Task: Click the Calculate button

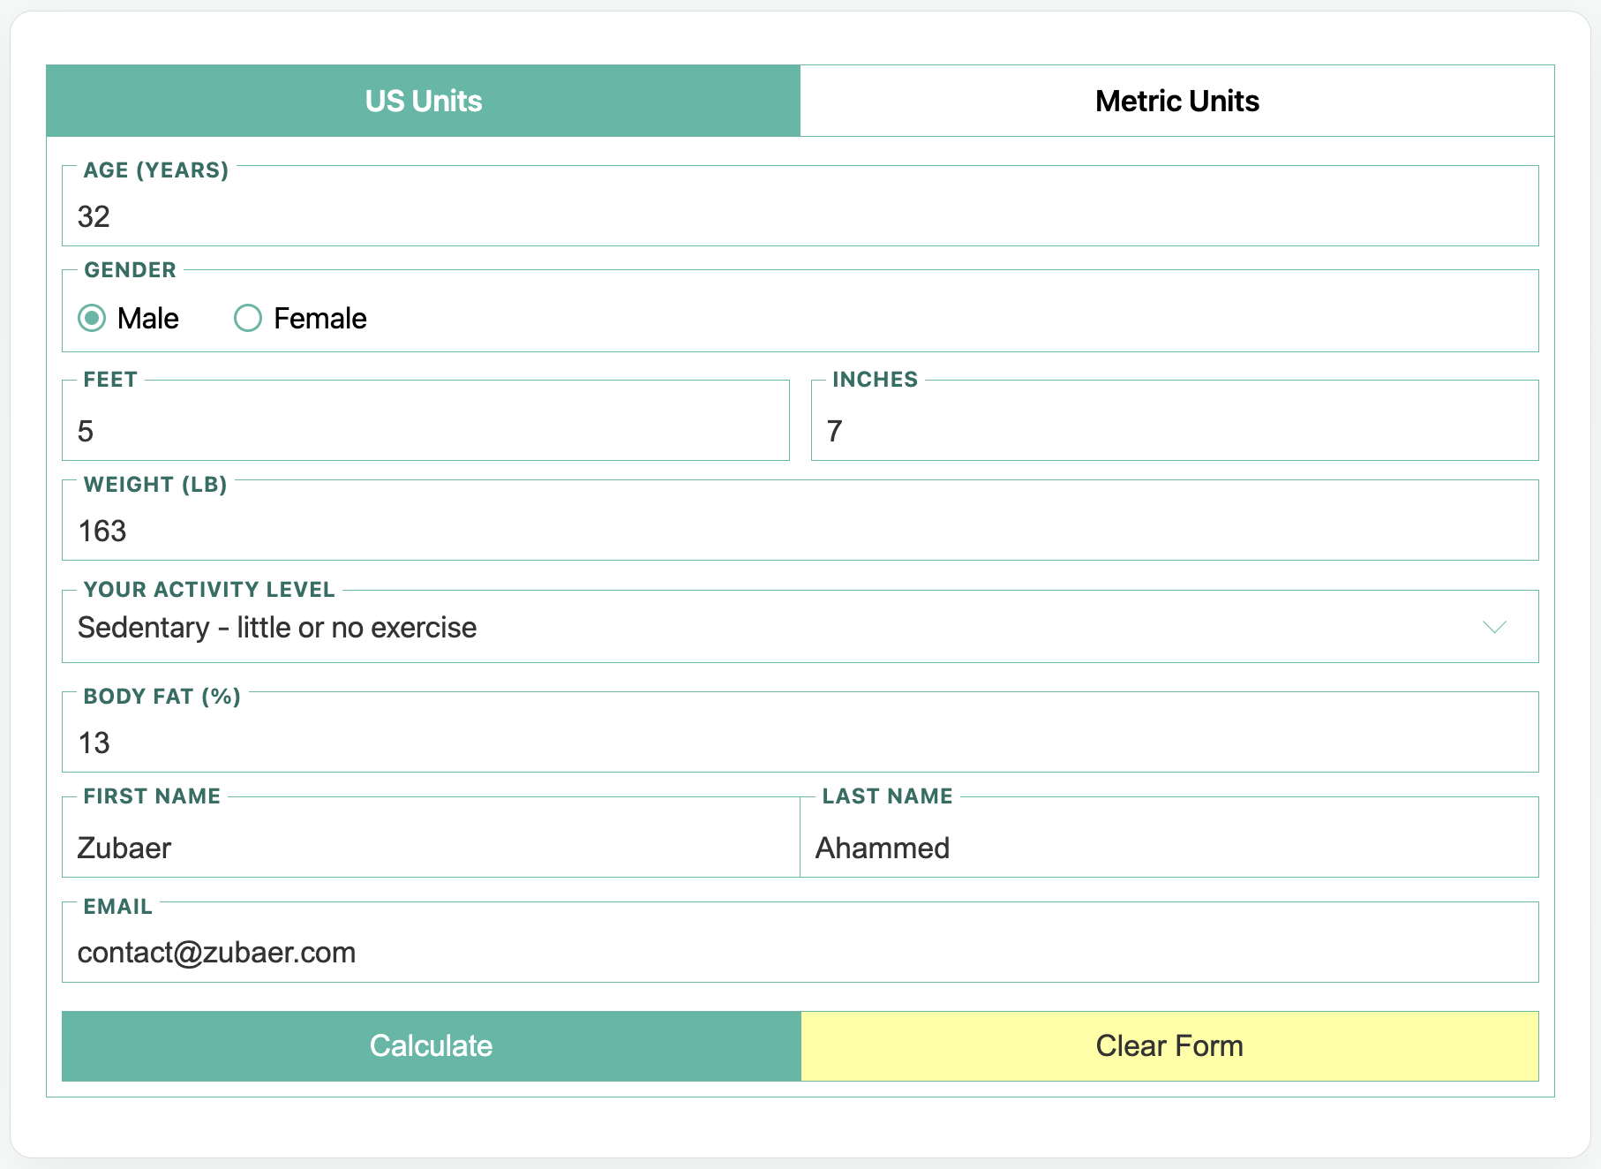Action: pyautogui.click(x=432, y=1046)
